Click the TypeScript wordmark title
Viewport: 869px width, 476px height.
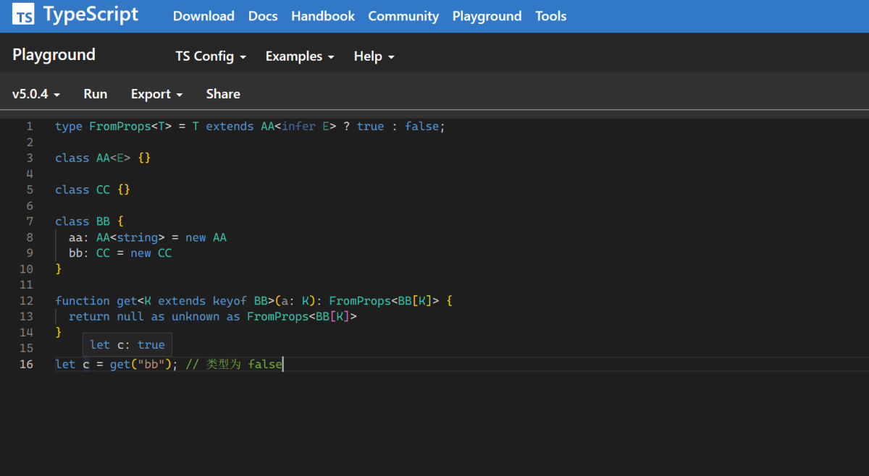pos(91,14)
